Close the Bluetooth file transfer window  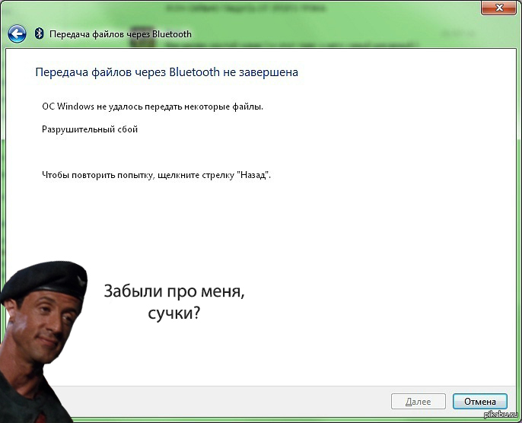(498, 8)
